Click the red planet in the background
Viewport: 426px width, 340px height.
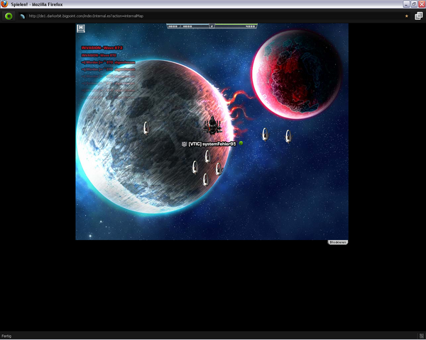pyautogui.click(x=297, y=74)
